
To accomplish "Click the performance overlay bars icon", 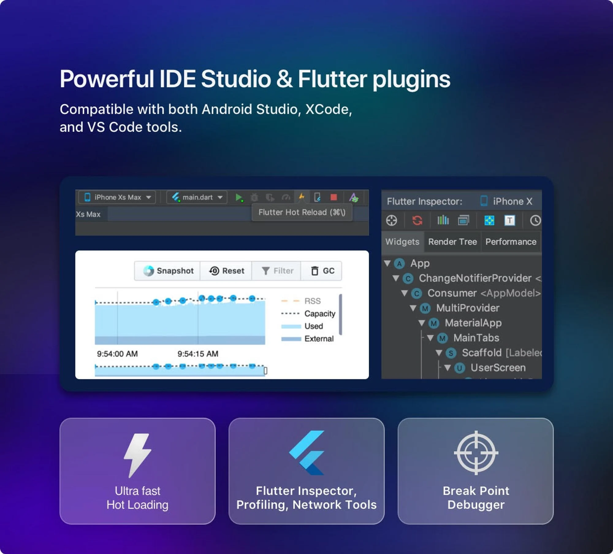I will 443,220.
